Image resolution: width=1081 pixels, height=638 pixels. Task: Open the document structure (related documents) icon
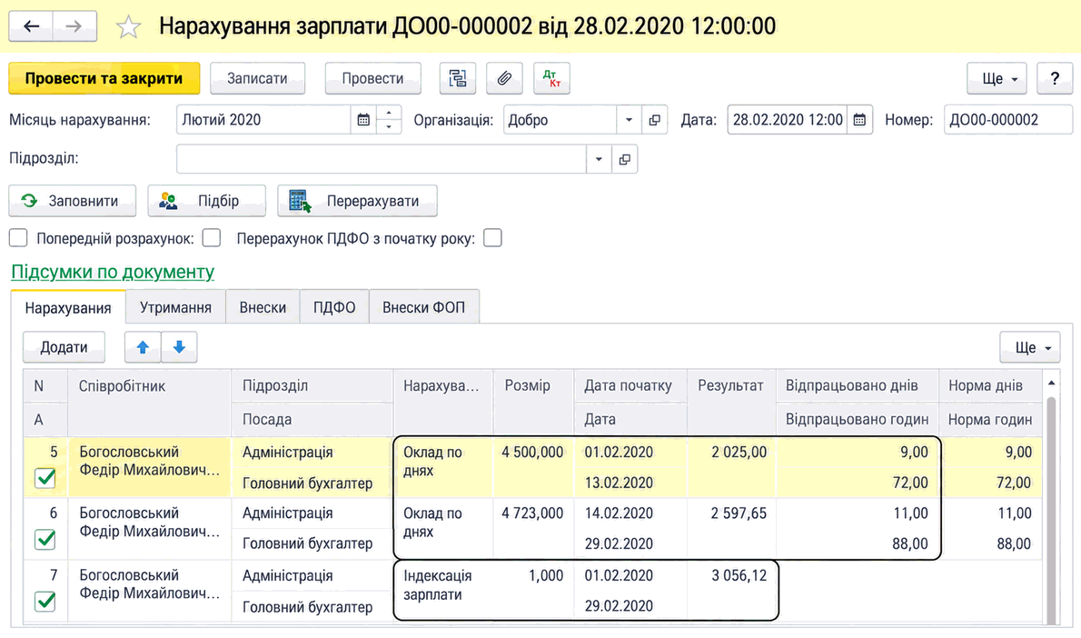click(458, 79)
